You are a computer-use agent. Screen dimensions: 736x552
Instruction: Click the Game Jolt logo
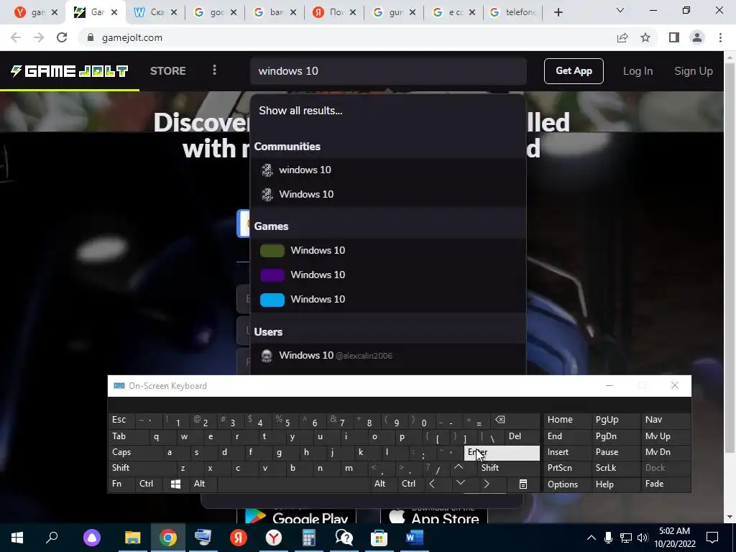(x=70, y=71)
